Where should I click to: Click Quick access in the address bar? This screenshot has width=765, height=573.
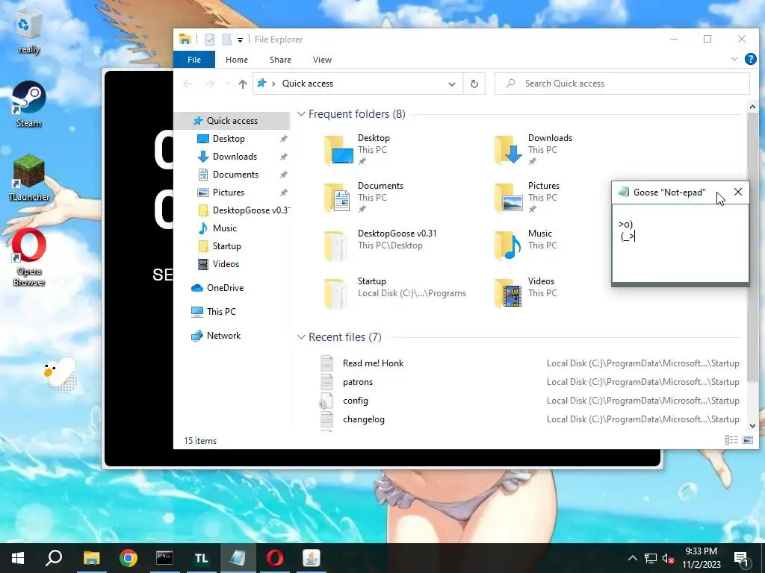(307, 84)
